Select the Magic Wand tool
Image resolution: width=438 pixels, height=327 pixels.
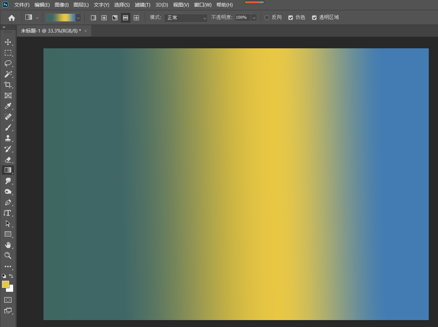pos(8,74)
